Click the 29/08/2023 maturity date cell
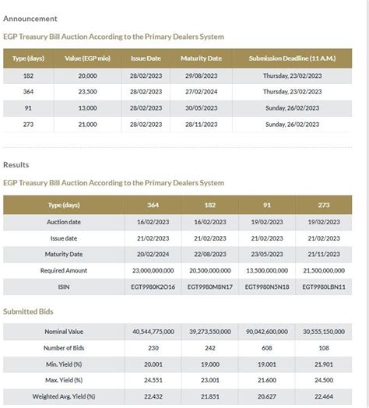Image resolution: width=369 pixels, height=408 pixels. [201, 76]
